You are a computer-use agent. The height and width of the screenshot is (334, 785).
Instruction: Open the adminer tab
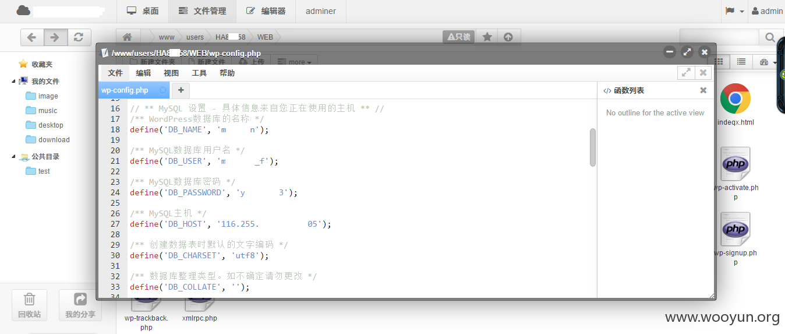click(321, 11)
